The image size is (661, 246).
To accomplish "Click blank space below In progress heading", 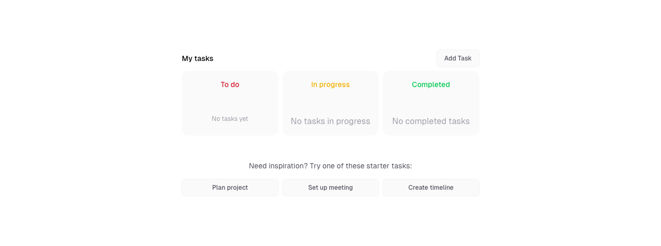I will click(330, 102).
